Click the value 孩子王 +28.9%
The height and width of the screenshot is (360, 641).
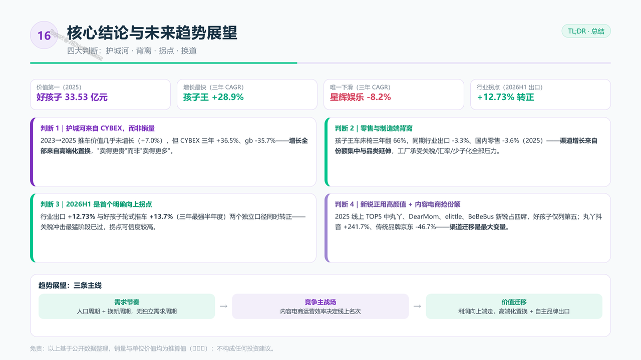(213, 97)
